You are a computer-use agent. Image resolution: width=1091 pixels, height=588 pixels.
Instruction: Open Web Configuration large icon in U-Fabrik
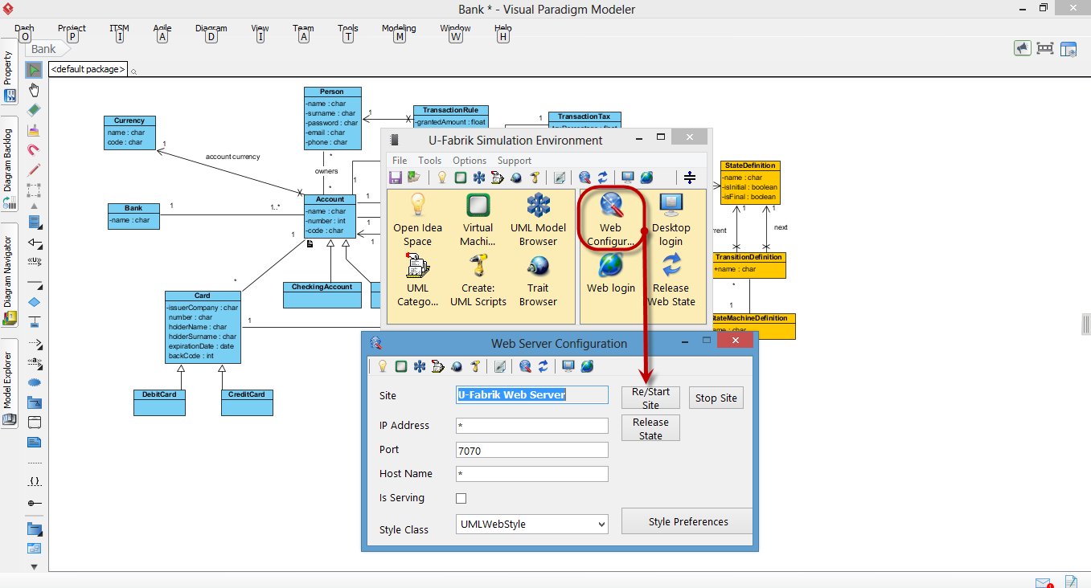[x=610, y=219]
